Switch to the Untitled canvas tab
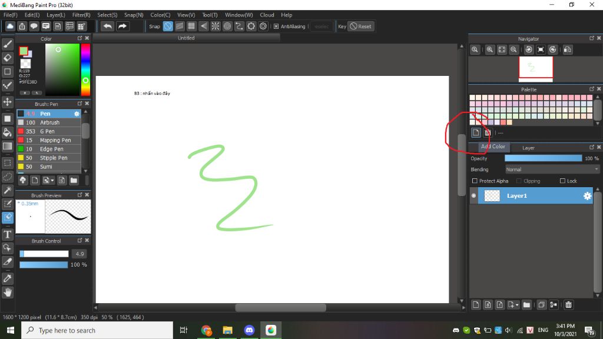This screenshot has width=603, height=339. (x=186, y=38)
